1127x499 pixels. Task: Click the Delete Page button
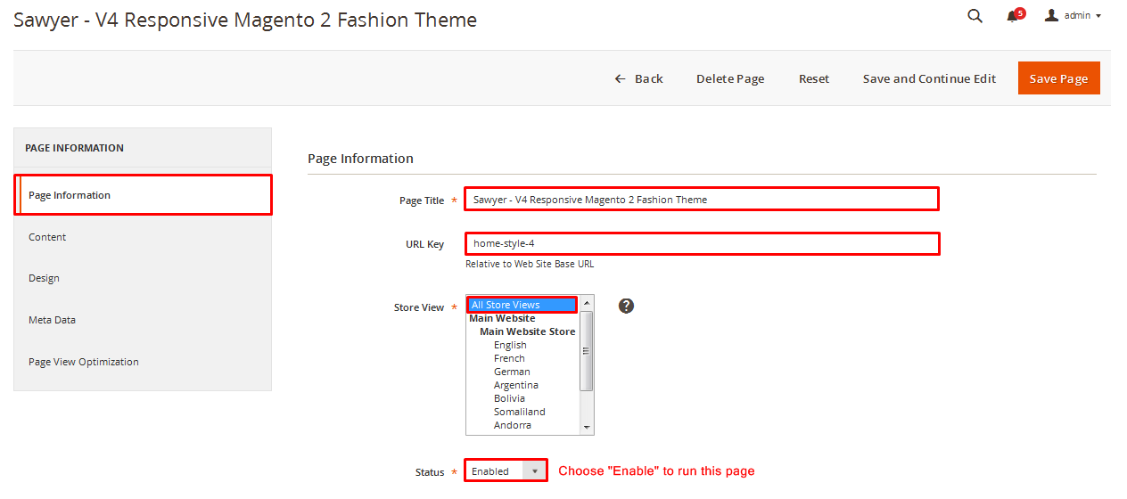730,78
